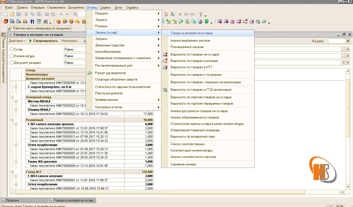This screenshot has width=353, height=207.
Task: Click the two blue people toolbar icon
Action: 32,21
